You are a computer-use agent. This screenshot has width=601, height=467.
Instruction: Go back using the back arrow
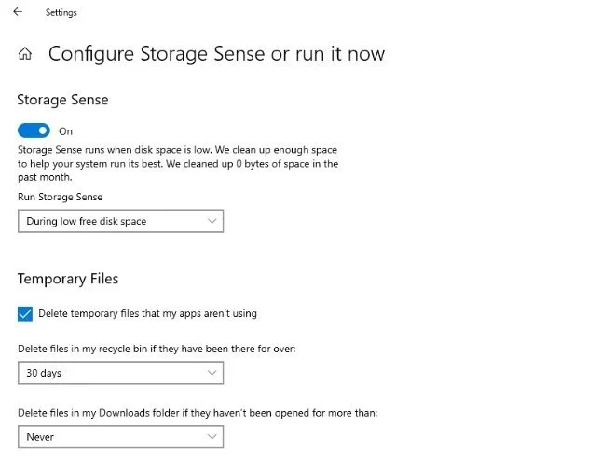18,12
